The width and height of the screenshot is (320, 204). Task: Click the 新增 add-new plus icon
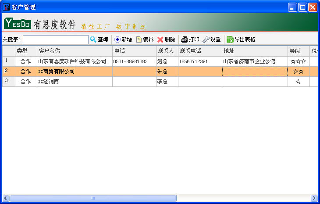click(x=117, y=39)
